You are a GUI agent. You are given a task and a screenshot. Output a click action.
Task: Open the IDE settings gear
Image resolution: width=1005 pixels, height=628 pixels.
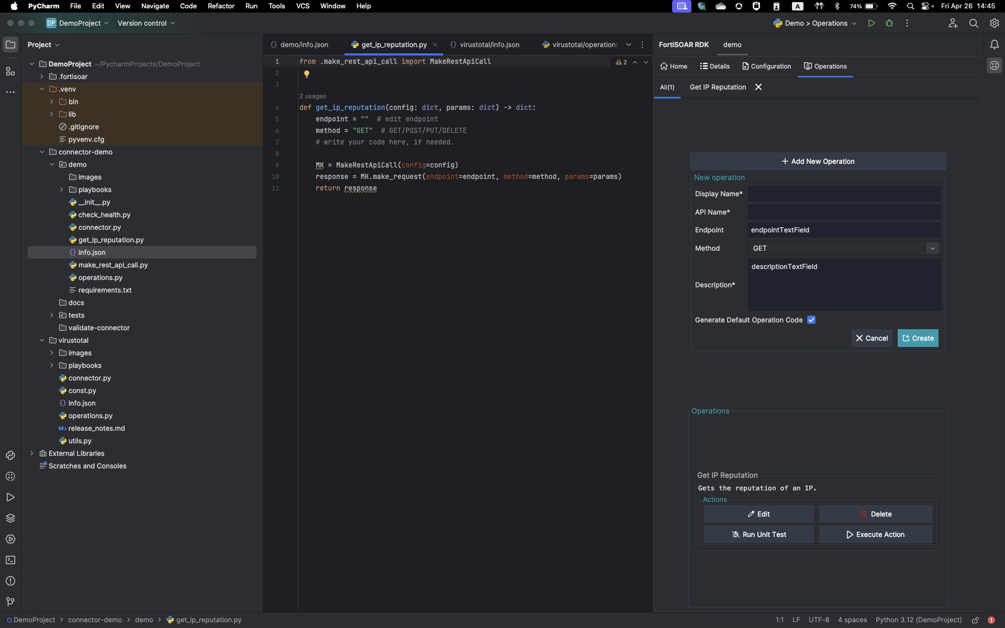coord(994,23)
